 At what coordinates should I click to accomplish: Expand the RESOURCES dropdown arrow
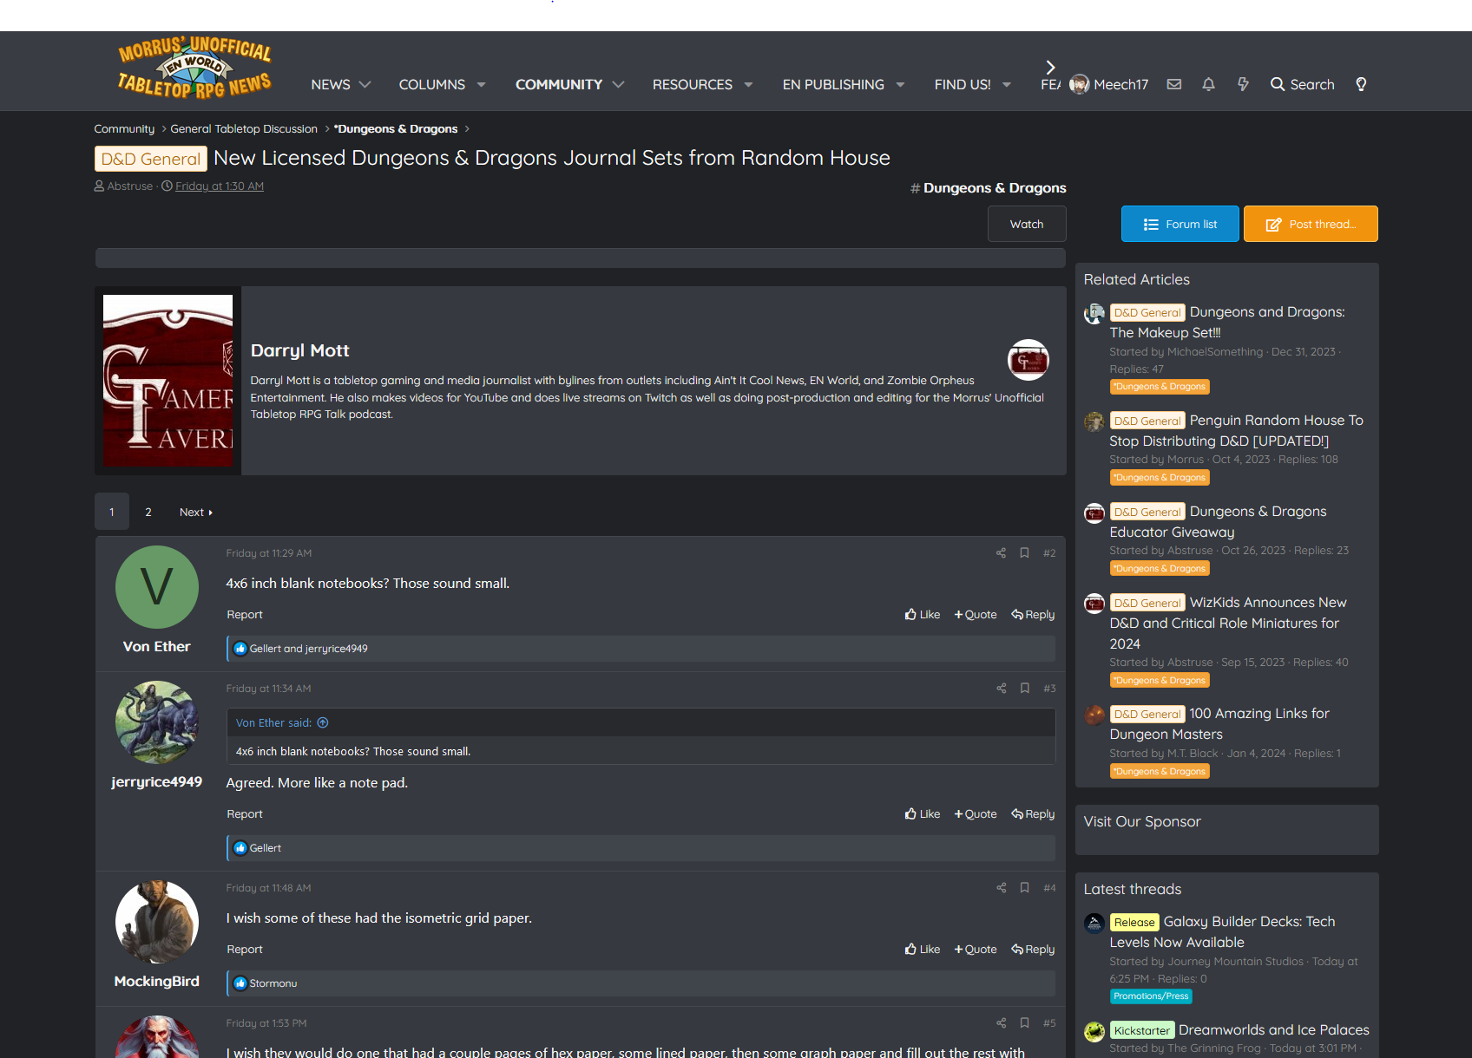[x=748, y=85]
